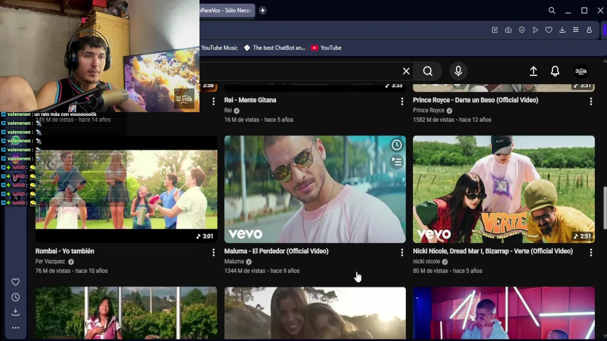Viewport: 607px width, 341px height.
Task: Play the Rombai Yo también thumbnail
Action: click(x=127, y=189)
